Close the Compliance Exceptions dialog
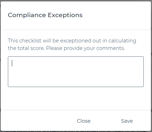The image size is (152, 132). pos(84,121)
